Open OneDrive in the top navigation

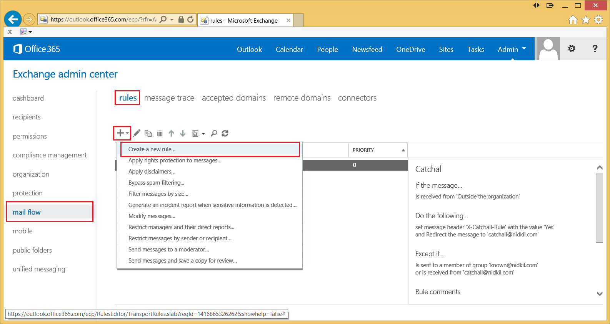(411, 50)
